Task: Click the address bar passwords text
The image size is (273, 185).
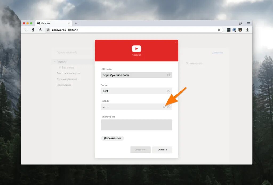Action: [59, 30]
